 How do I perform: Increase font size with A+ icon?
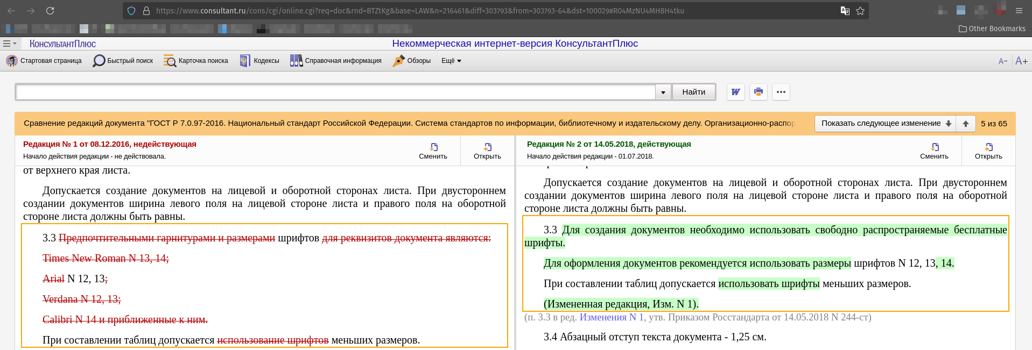coord(1021,61)
